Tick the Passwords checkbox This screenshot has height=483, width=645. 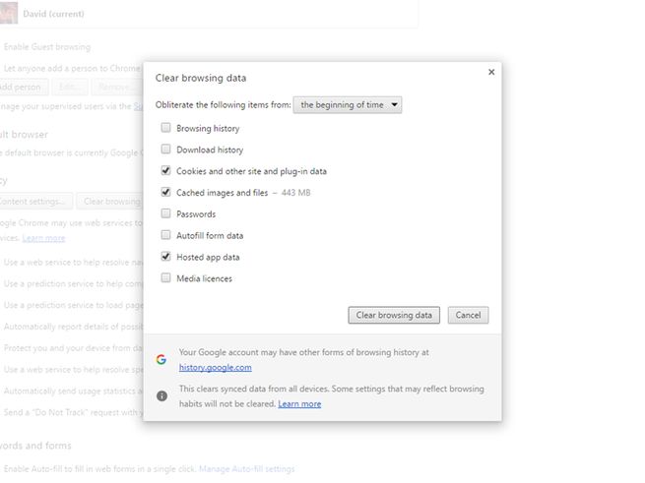tap(165, 214)
